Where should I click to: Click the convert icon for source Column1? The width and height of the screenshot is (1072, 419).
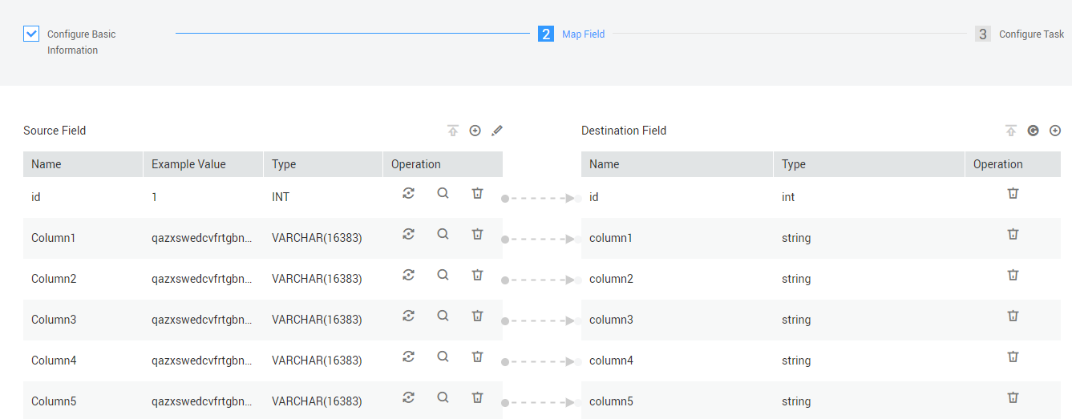point(408,234)
